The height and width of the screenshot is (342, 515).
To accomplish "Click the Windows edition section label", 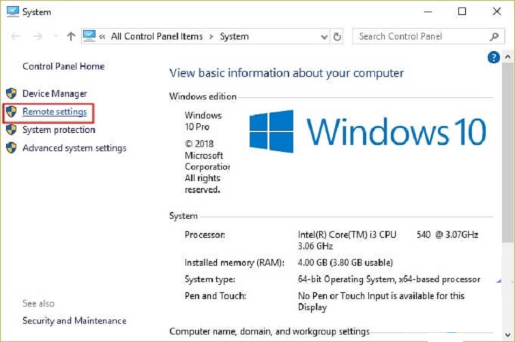I will click(203, 97).
